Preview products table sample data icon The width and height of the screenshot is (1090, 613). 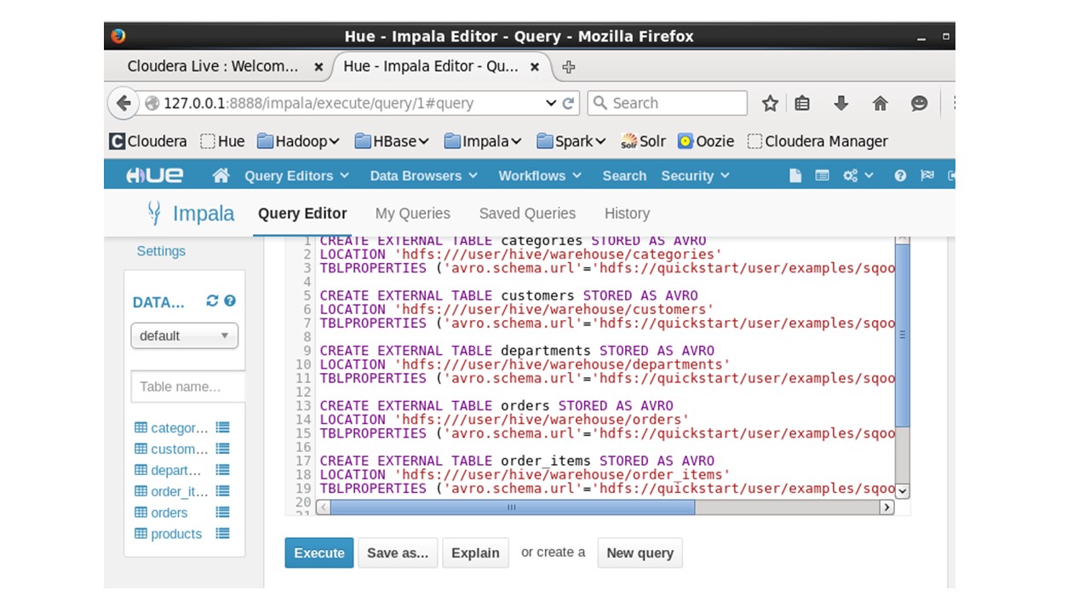tap(222, 534)
